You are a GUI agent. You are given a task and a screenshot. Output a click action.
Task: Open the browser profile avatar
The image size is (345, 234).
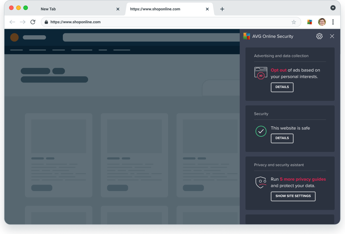pos(322,22)
